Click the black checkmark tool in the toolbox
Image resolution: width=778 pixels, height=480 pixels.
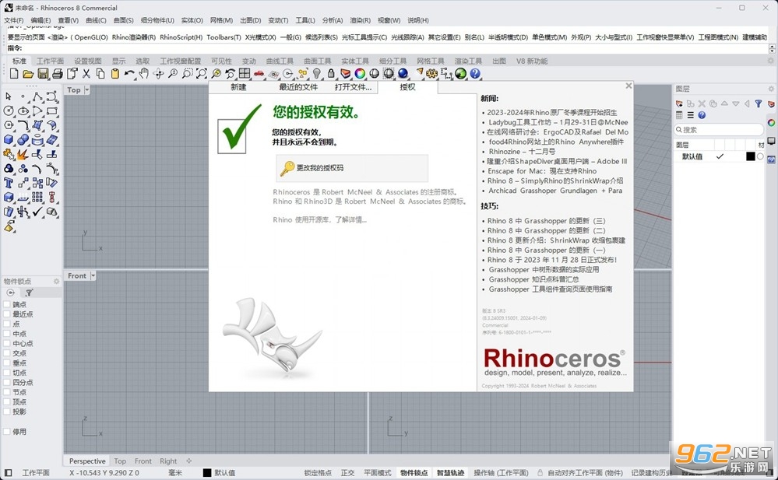(x=37, y=212)
